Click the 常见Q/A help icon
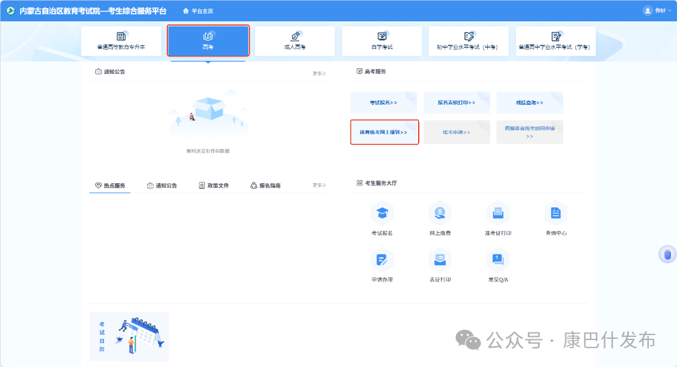Viewport: 677px width, 367px height. tap(498, 259)
